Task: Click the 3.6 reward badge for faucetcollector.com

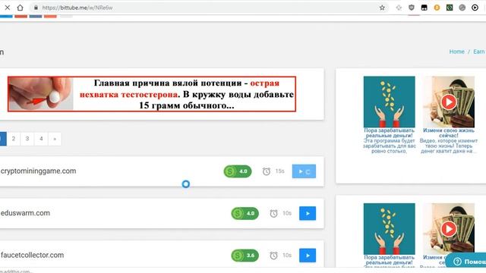Action: pyautogui.click(x=245, y=256)
